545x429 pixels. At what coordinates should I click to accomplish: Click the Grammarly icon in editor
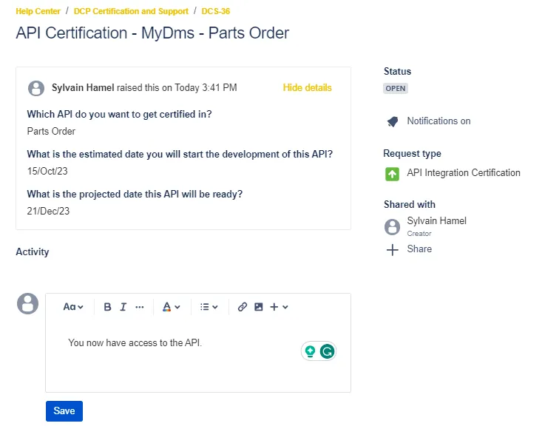pos(327,351)
